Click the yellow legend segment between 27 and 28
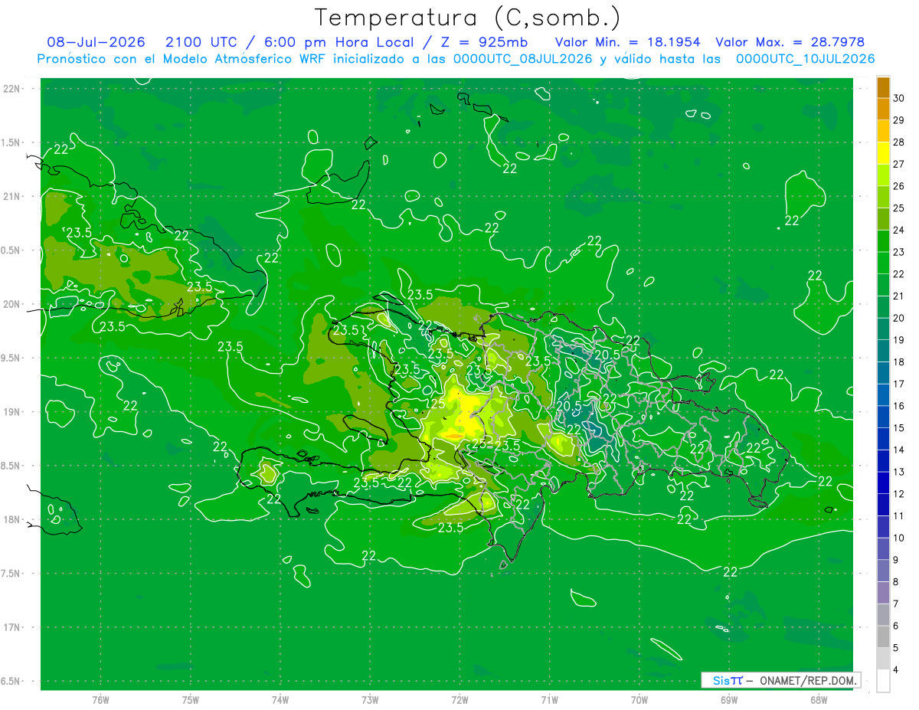This screenshot has height=710, width=919. (883, 153)
